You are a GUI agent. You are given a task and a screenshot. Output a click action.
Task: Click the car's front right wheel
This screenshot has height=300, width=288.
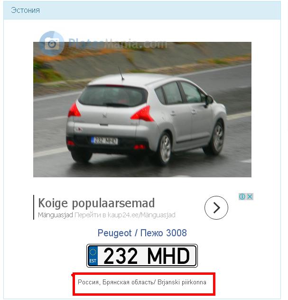[214, 137]
